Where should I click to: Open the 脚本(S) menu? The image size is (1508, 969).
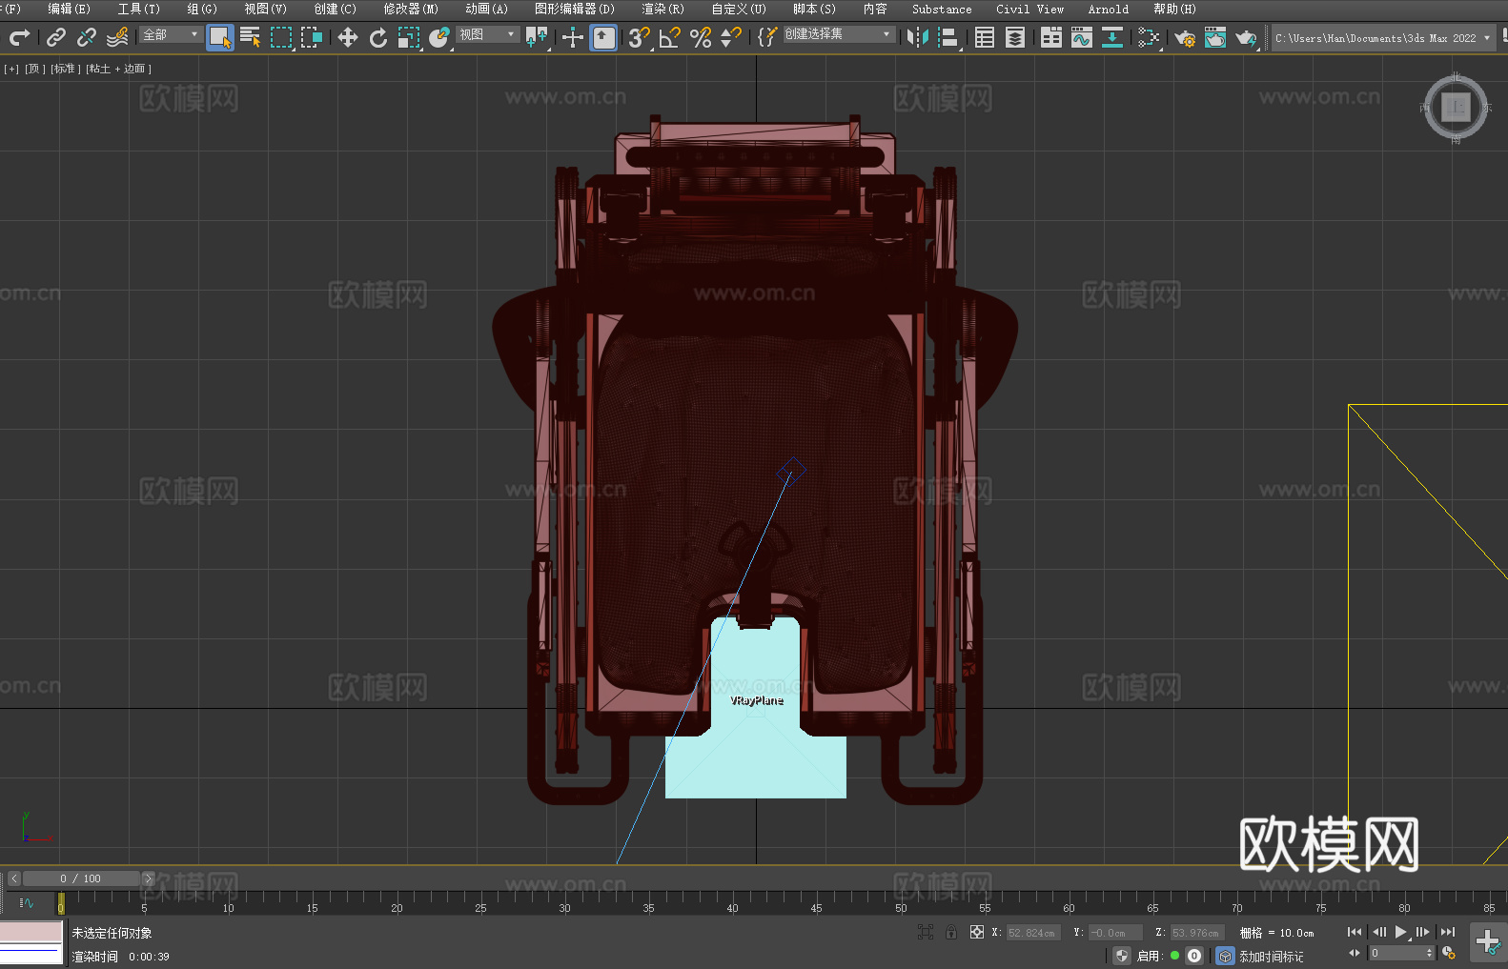[x=814, y=9]
